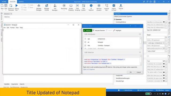Show hidden system tray icons chevron
This screenshot has width=171, height=96.
[x=155, y=94]
